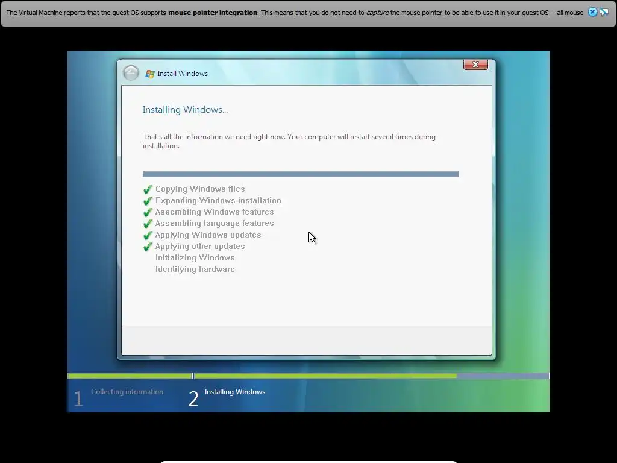Close the Install Windows dialog
617x463 pixels.
click(475, 65)
